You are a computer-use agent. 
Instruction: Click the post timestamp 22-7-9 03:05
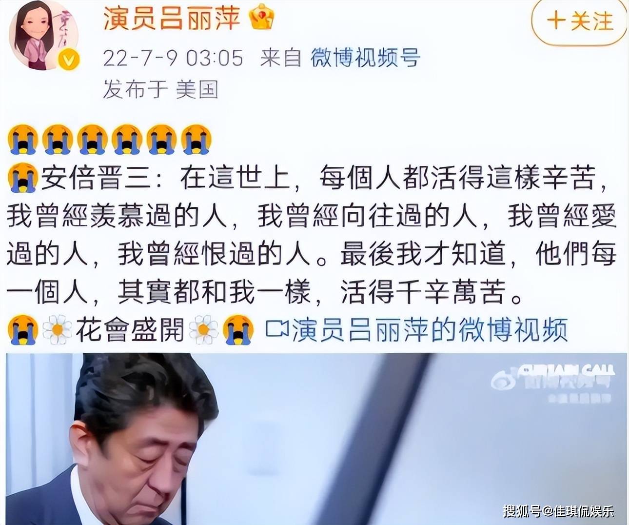(x=173, y=58)
